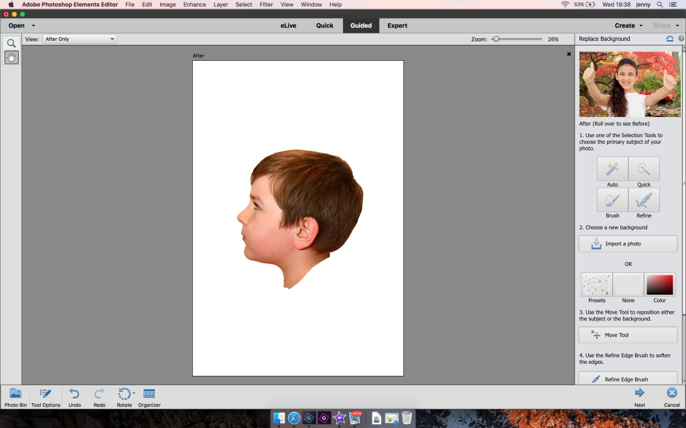This screenshot has width=686, height=428.
Task: Select the Zoom tool magnifier
Action: [x=11, y=43]
